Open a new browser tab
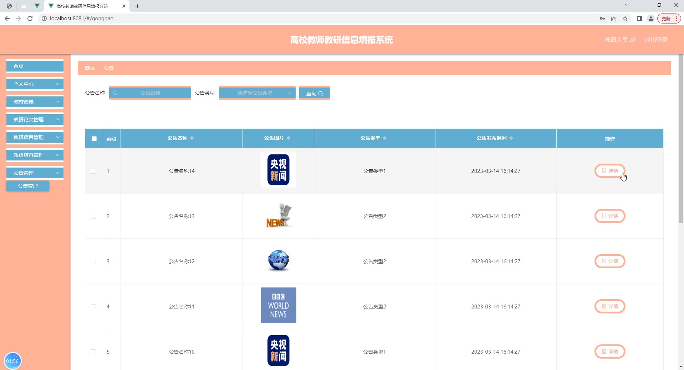Image resolution: width=684 pixels, height=370 pixels. point(137,6)
